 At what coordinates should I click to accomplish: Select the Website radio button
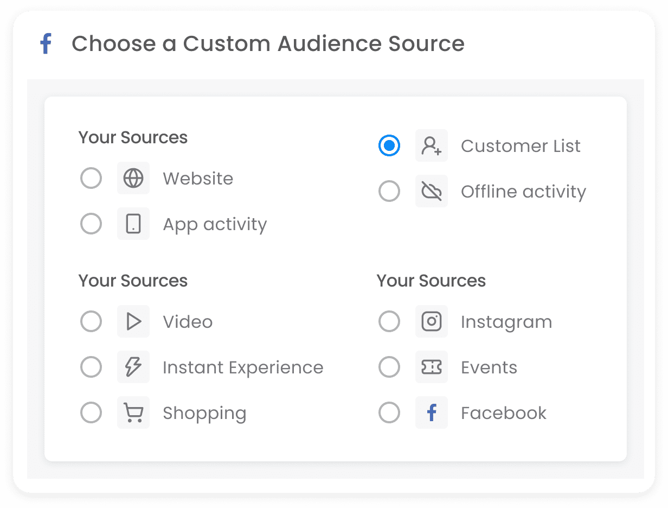(91, 178)
